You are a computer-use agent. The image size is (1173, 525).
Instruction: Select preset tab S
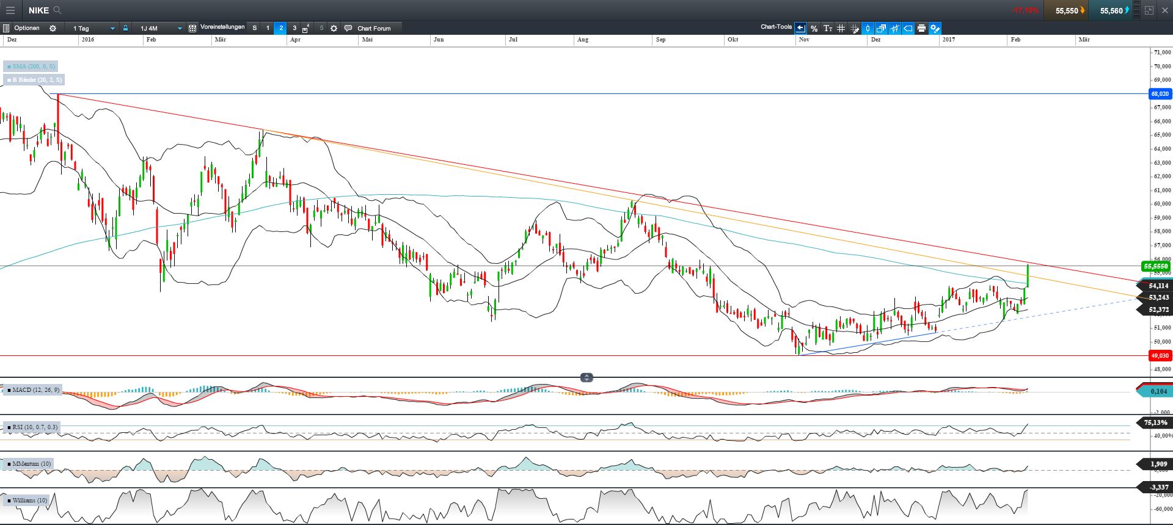[x=255, y=28]
